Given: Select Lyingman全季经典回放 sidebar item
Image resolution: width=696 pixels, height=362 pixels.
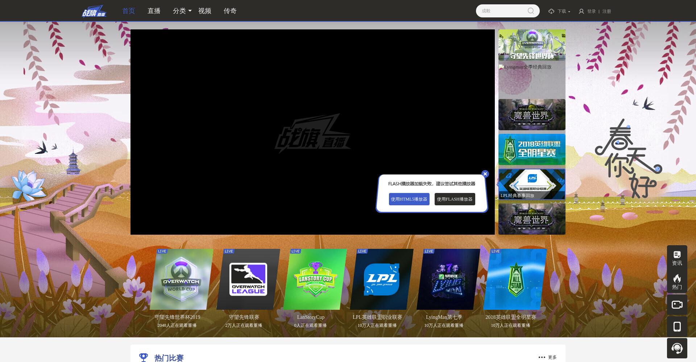Looking at the screenshot, I should click(x=532, y=80).
